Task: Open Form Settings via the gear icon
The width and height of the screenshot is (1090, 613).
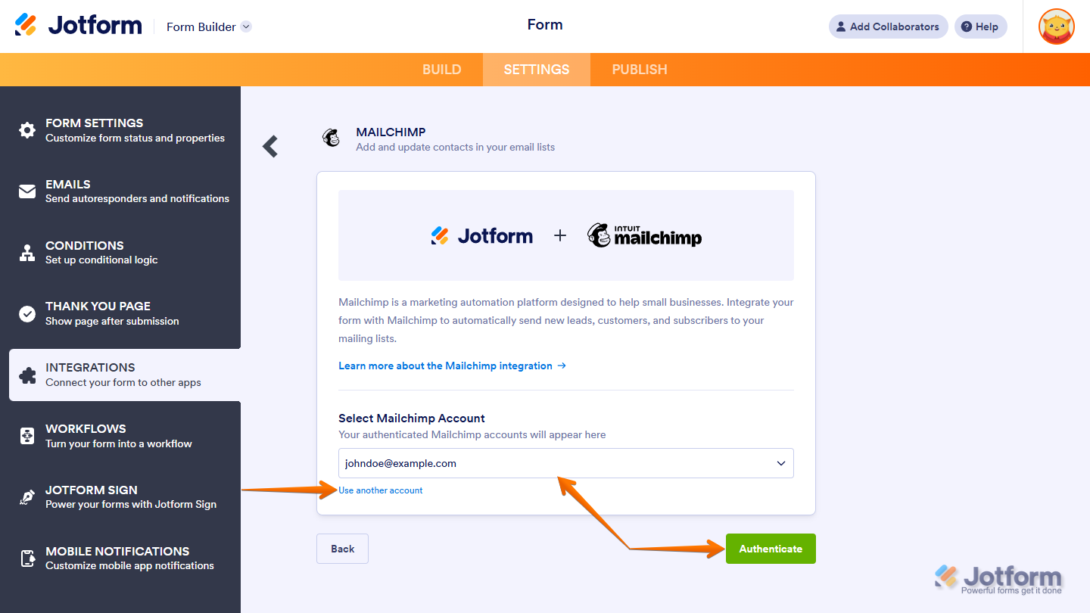Action: coord(26,129)
